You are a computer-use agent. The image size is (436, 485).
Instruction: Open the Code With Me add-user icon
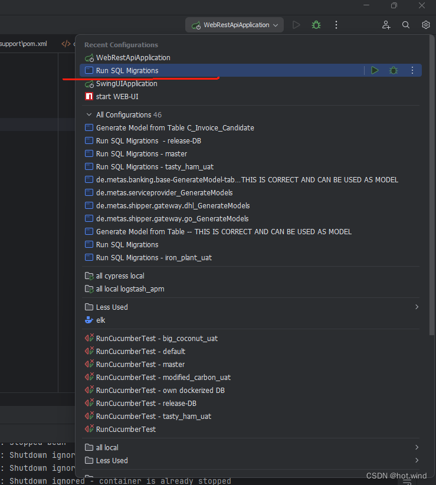click(x=386, y=25)
